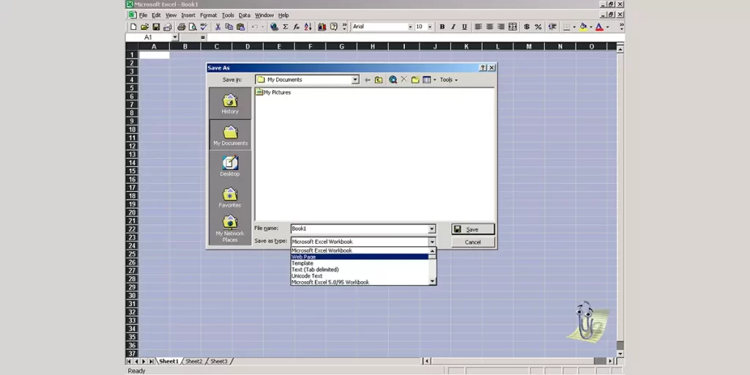This screenshot has width=750, height=375.
Task: Toggle Underline formatting button
Action: point(464,27)
